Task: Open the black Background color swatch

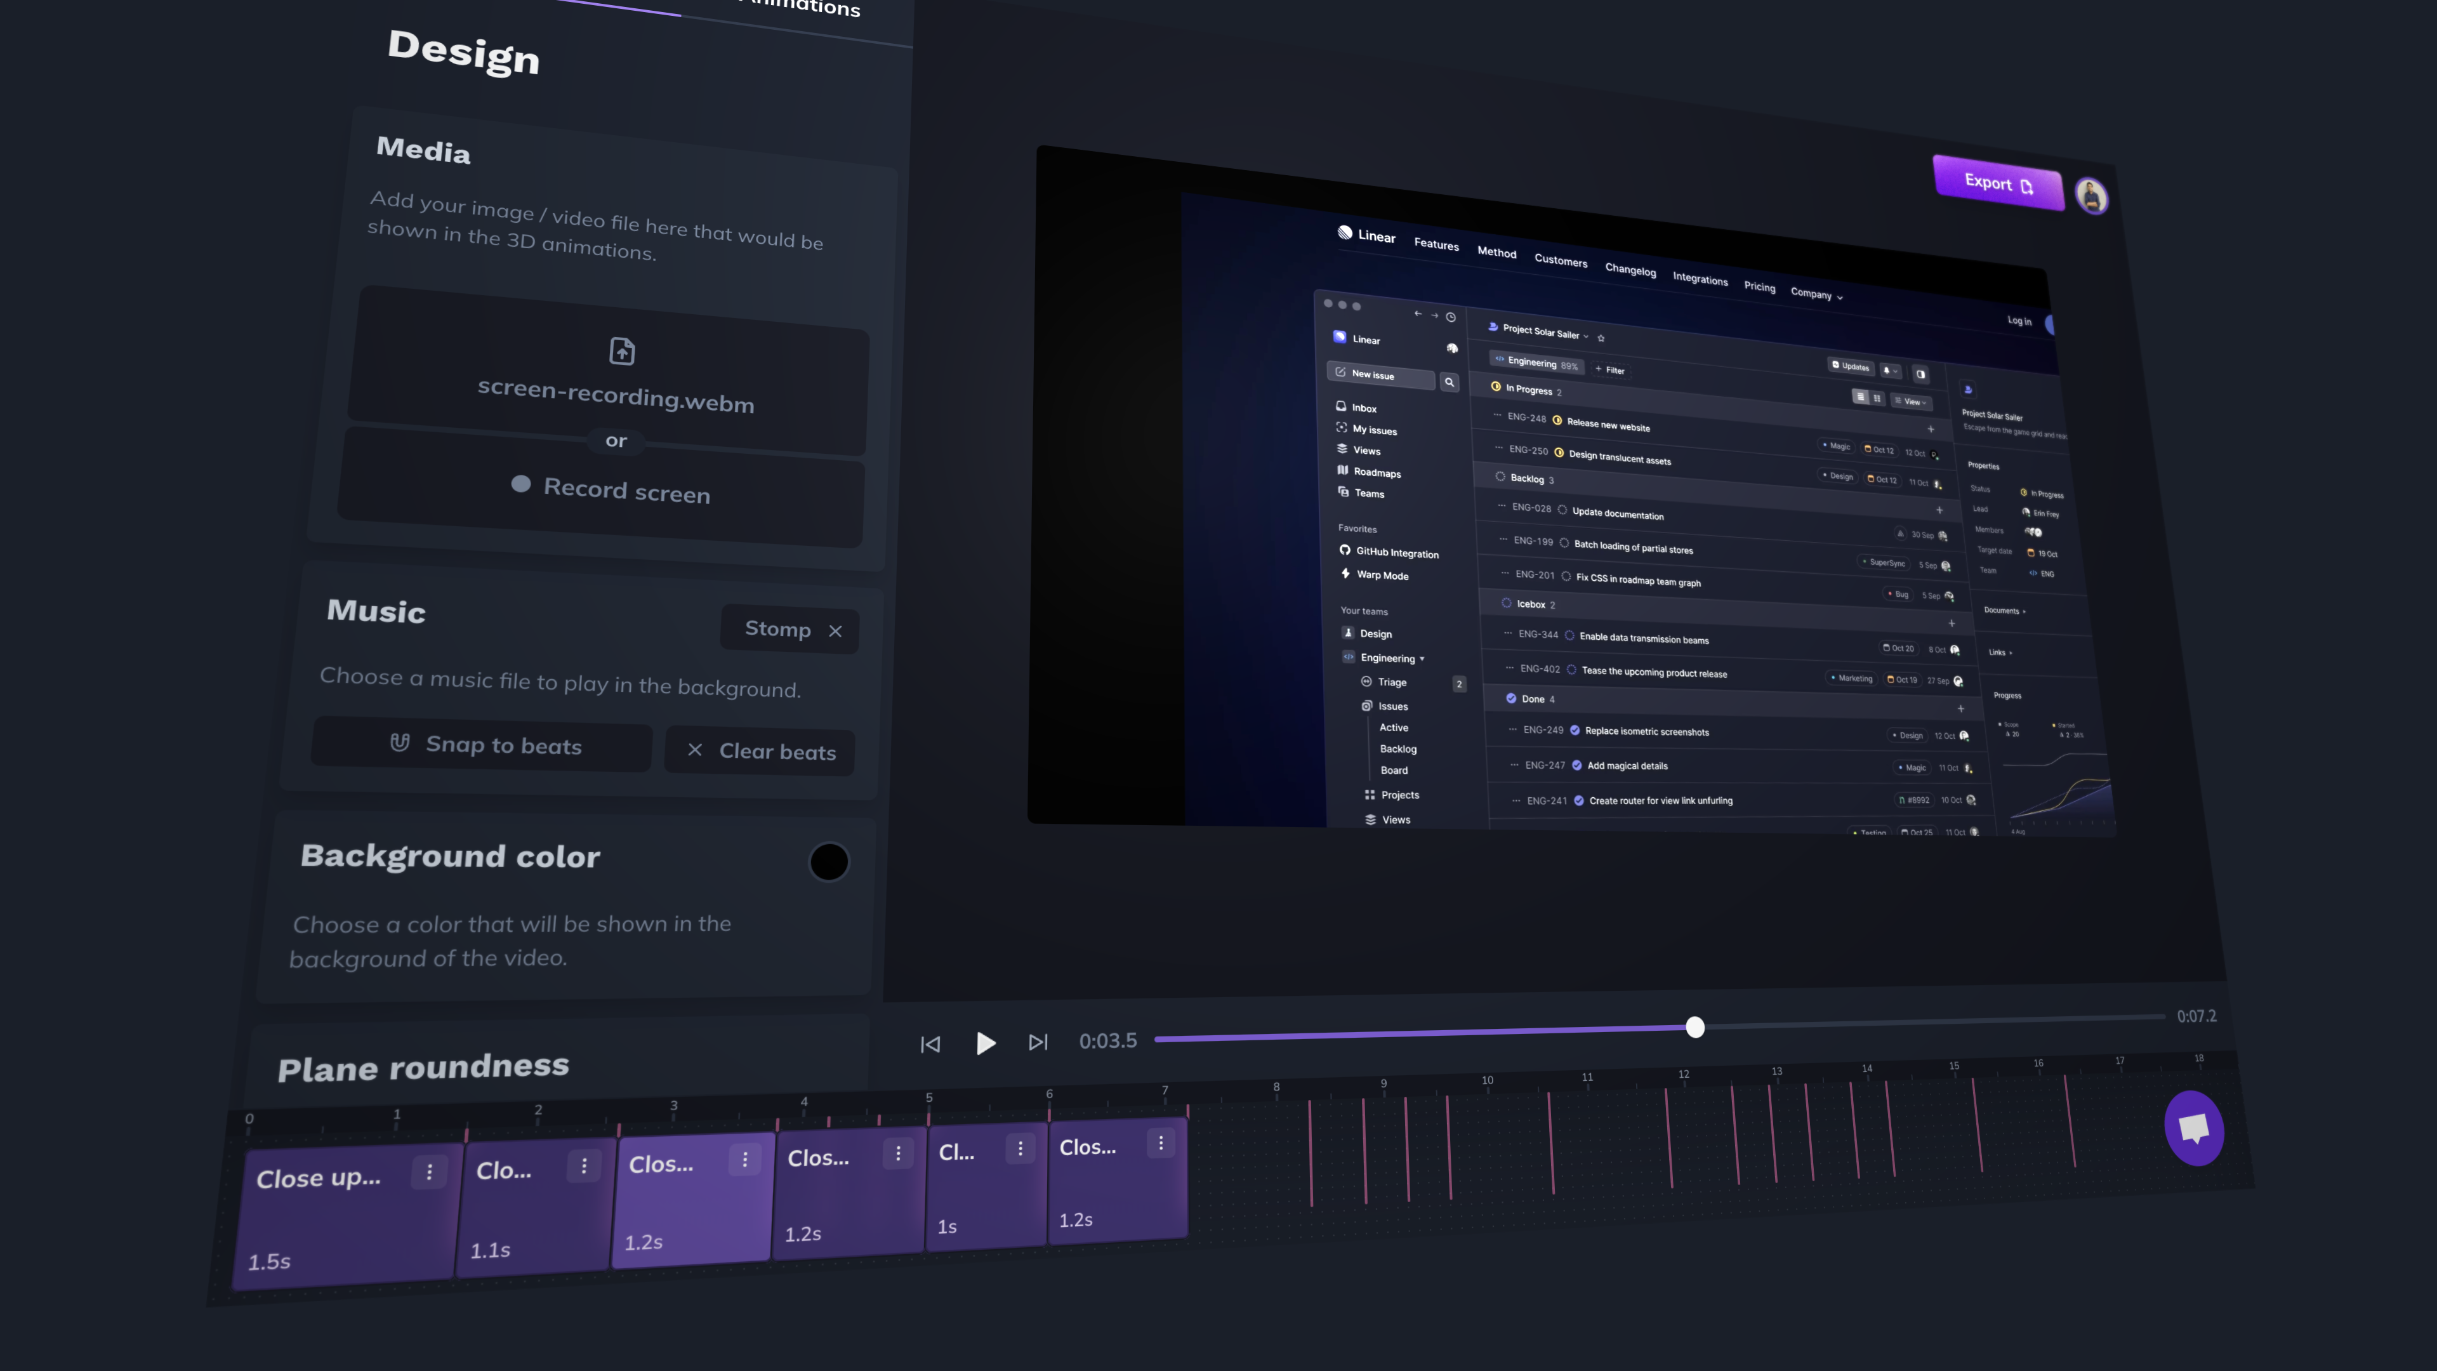Action: pos(829,861)
